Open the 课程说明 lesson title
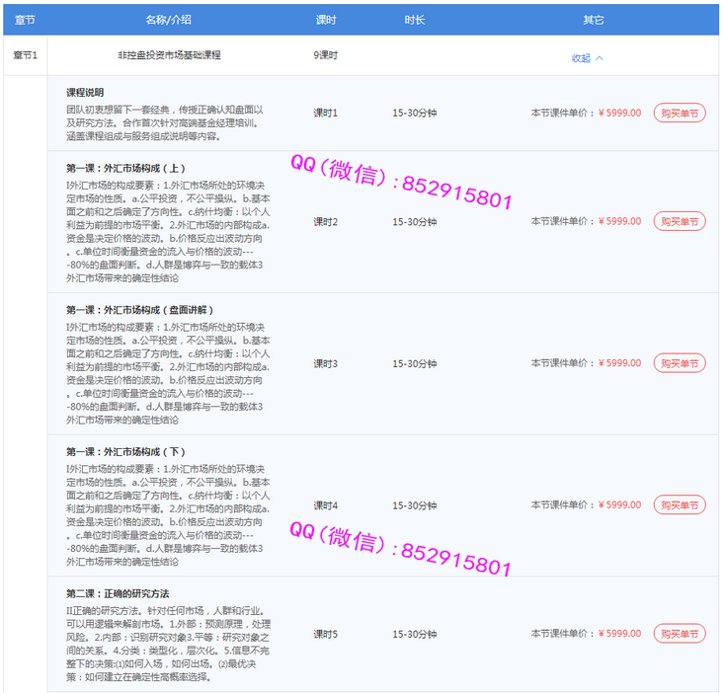 tap(85, 92)
